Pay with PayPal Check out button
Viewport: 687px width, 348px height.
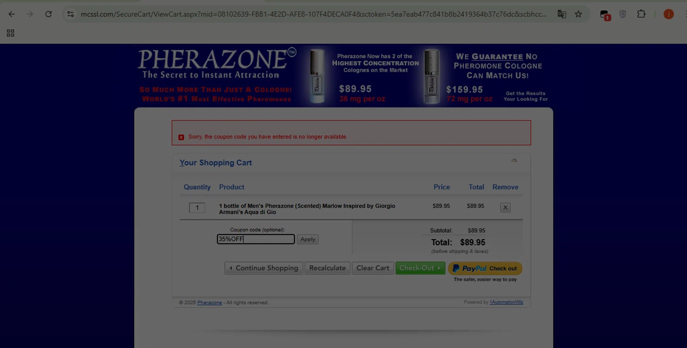coord(485,268)
